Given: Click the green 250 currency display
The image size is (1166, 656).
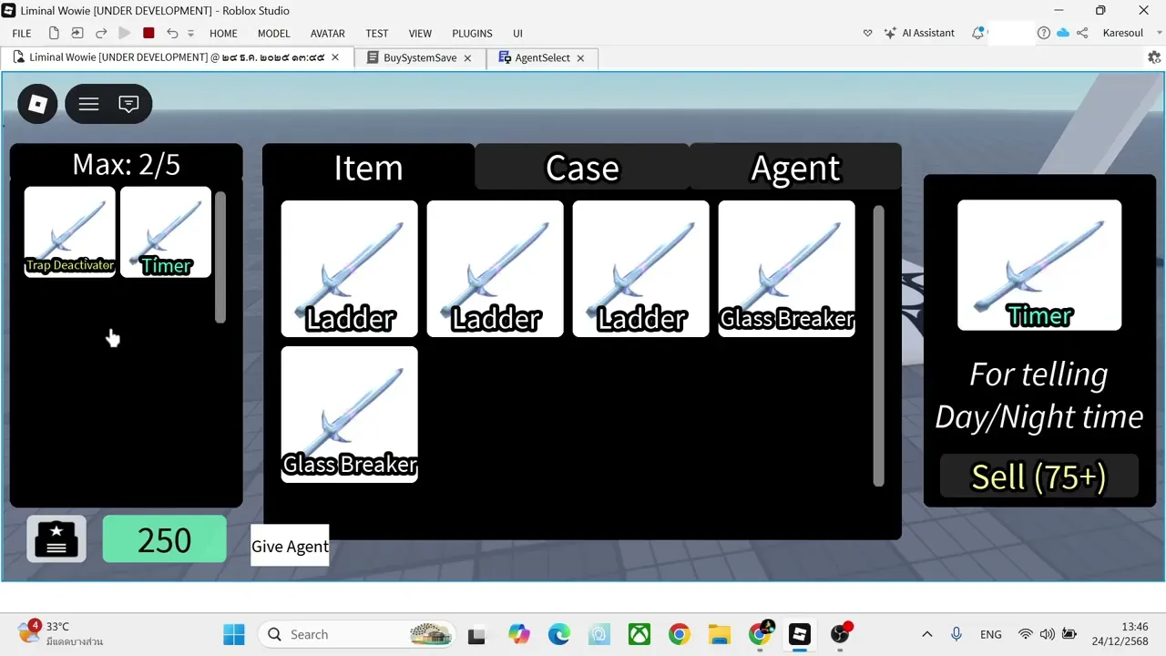Looking at the screenshot, I should (165, 539).
